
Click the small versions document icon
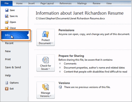60,87
